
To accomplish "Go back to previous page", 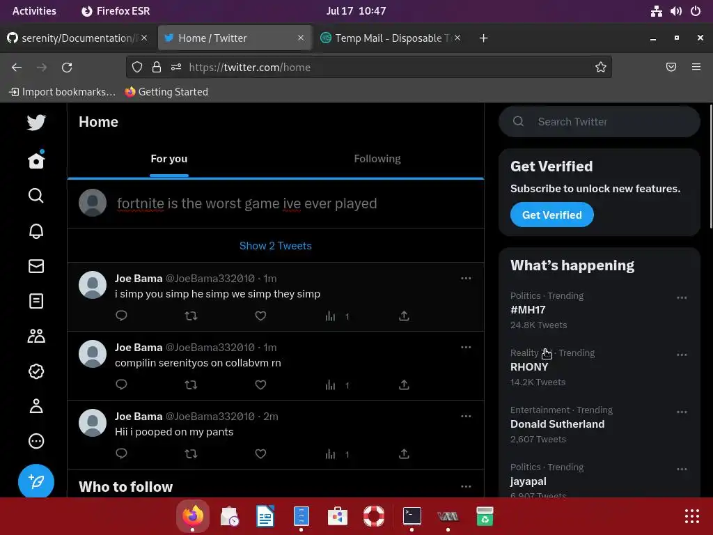I will (x=17, y=68).
